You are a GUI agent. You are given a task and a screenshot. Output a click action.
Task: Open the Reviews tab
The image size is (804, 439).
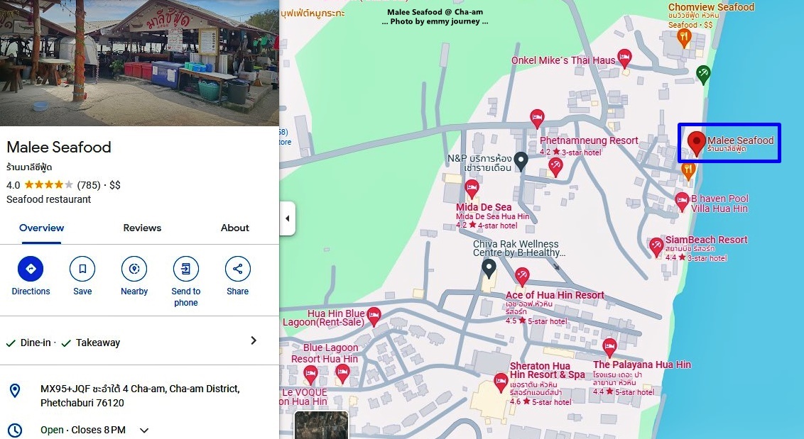pos(142,228)
